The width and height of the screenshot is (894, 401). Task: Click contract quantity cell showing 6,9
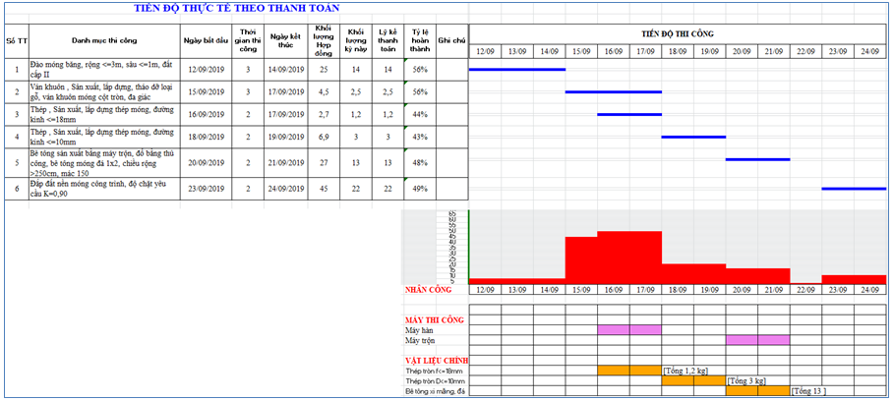point(323,137)
